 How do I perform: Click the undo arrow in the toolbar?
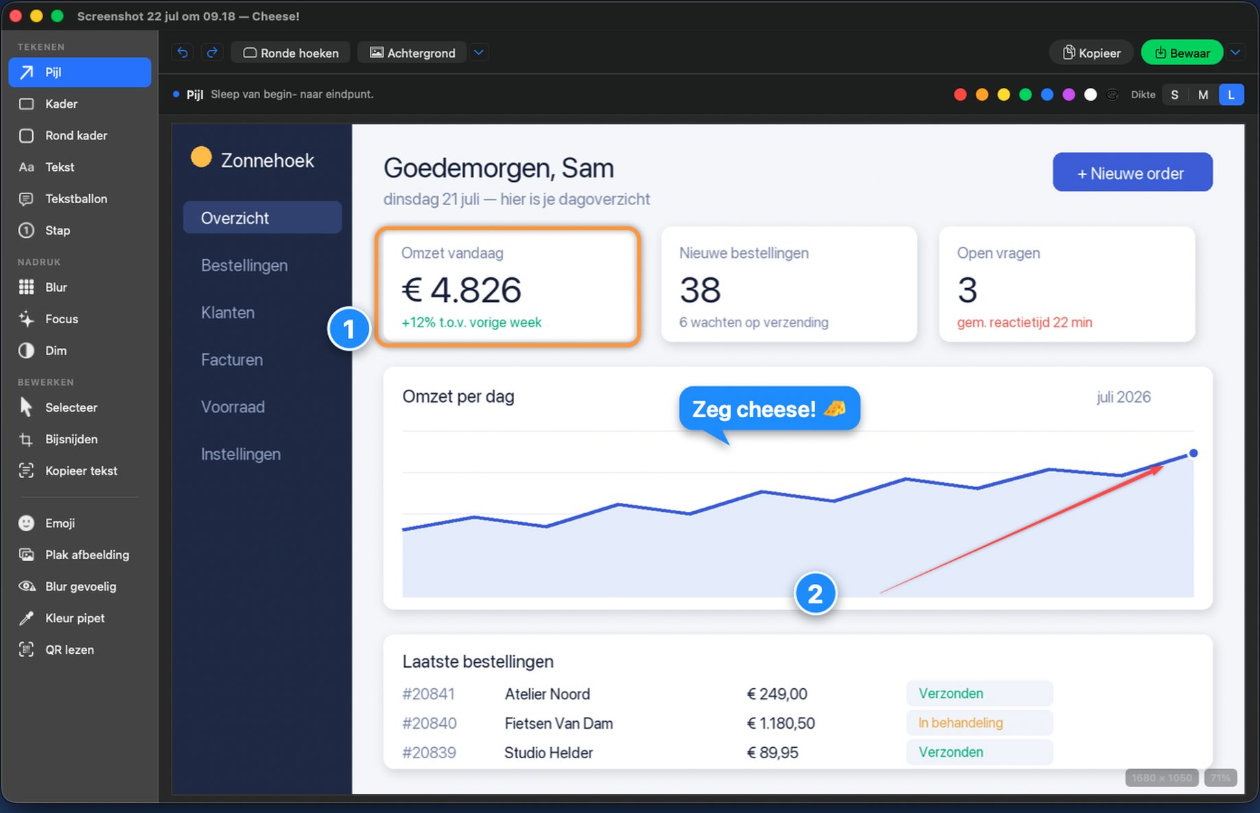tap(182, 52)
